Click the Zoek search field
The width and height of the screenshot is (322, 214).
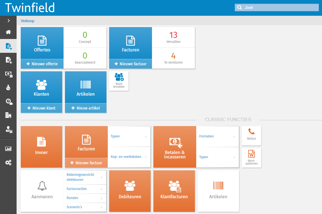(x=279, y=7)
